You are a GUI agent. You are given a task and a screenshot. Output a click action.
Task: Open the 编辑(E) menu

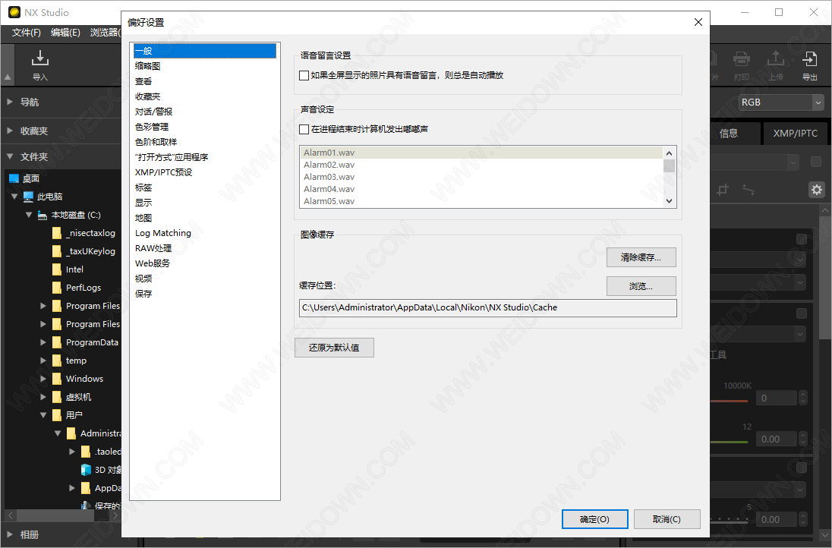(65, 33)
